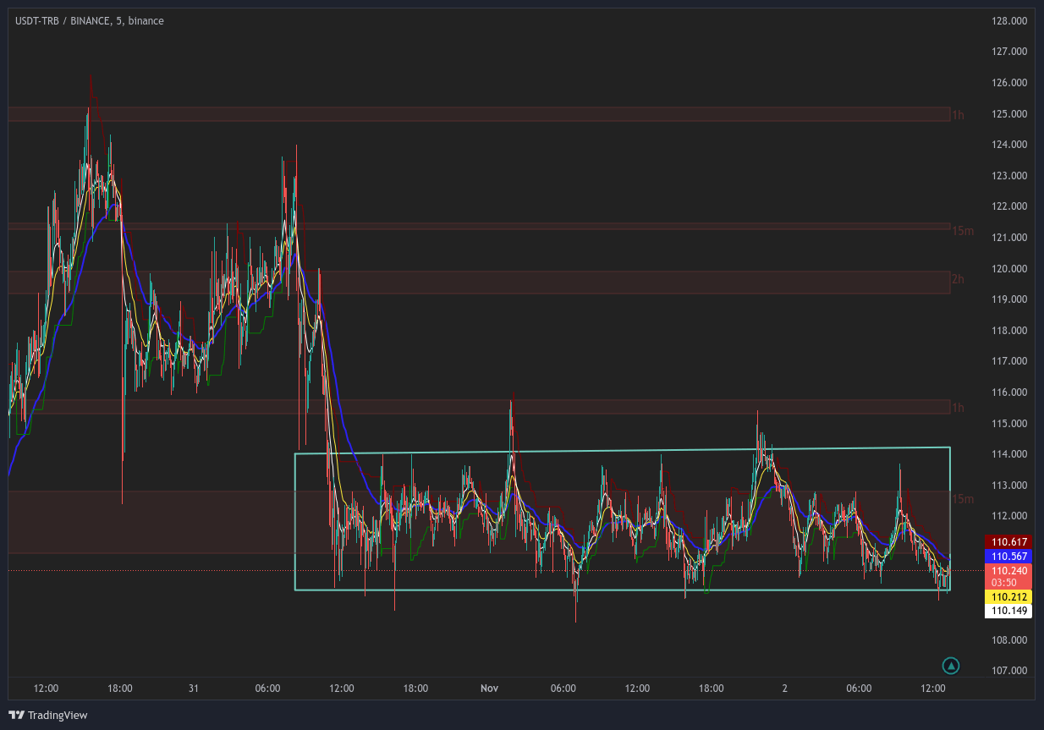Select the white 110.149 price tag
The image size is (1044, 730).
(x=1008, y=611)
